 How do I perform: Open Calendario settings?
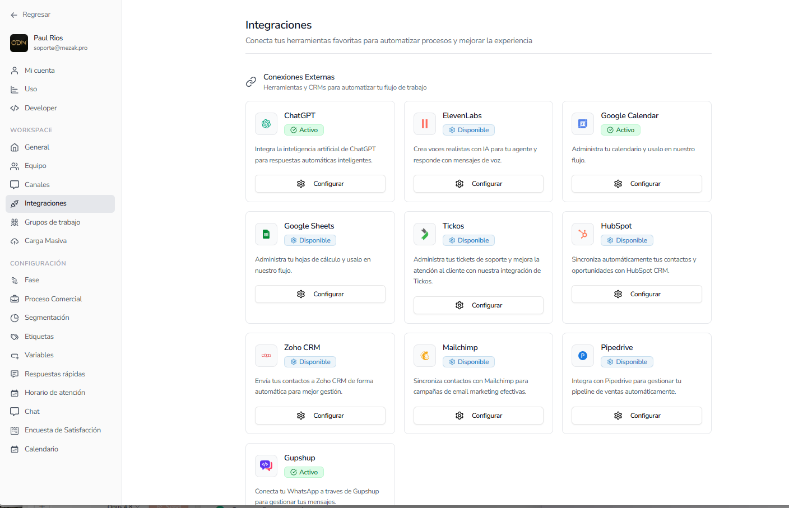tap(61, 449)
